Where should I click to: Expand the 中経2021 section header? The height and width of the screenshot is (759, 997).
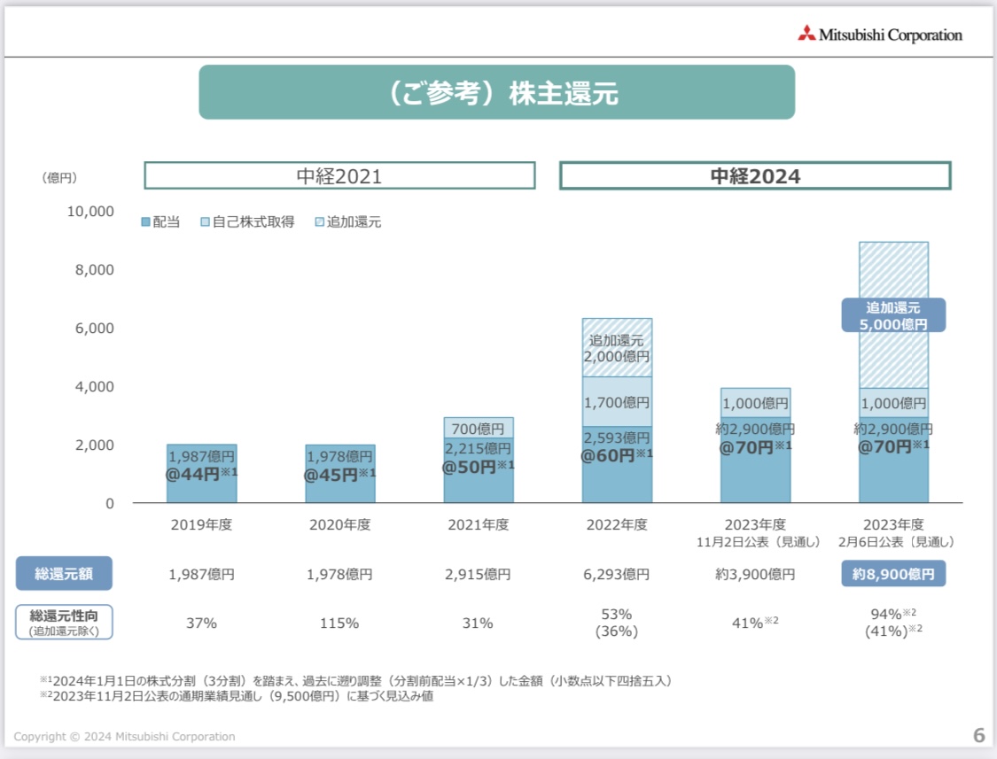click(x=339, y=176)
